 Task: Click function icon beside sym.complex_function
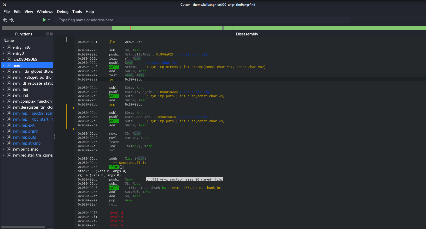pos(9,101)
